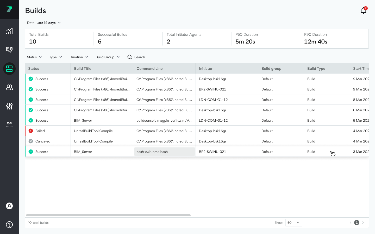Open notifications bell with 2 alerts

tap(364, 10)
